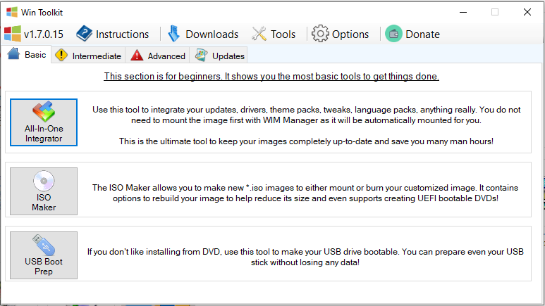Click the Basic tab house icon
The height and width of the screenshot is (306, 545).
(x=14, y=53)
